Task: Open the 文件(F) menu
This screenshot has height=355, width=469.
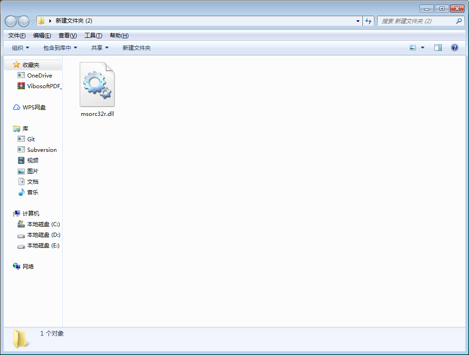Action: (17, 36)
